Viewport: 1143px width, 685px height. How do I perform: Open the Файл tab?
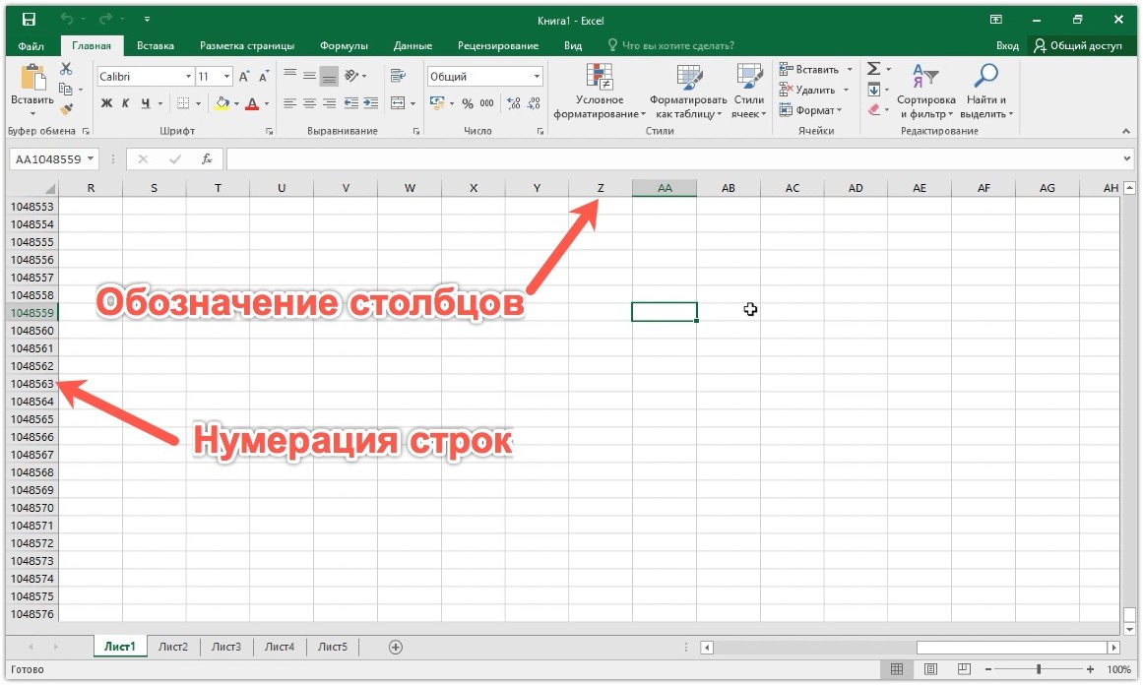pyautogui.click(x=31, y=45)
